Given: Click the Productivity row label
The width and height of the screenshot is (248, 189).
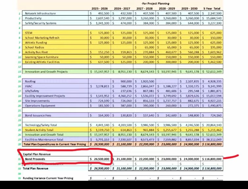Looking at the screenshot, I should tap(33, 18).
